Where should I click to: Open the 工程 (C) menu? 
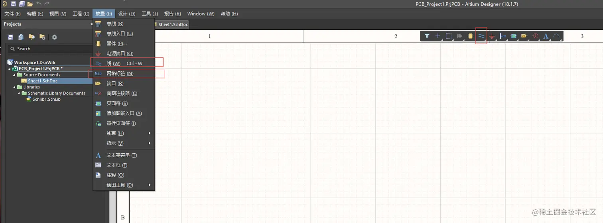click(81, 14)
